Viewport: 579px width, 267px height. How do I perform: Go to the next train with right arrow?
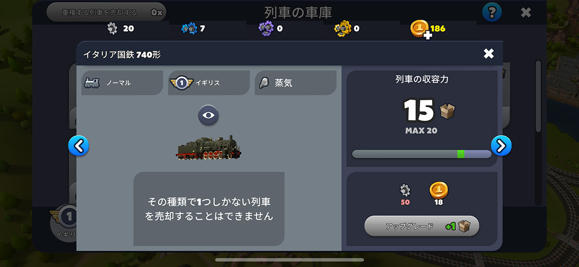pyautogui.click(x=501, y=146)
